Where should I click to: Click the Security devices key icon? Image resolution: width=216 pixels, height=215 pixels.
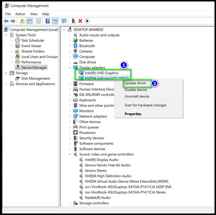[x=76, y=138]
